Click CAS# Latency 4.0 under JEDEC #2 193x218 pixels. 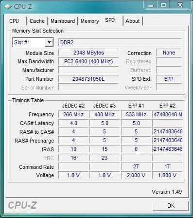tap(73, 123)
